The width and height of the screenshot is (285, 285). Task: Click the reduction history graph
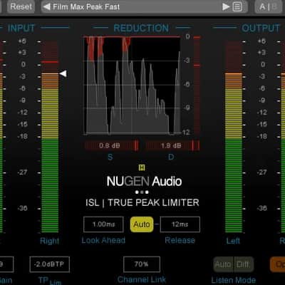click(x=132, y=85)
